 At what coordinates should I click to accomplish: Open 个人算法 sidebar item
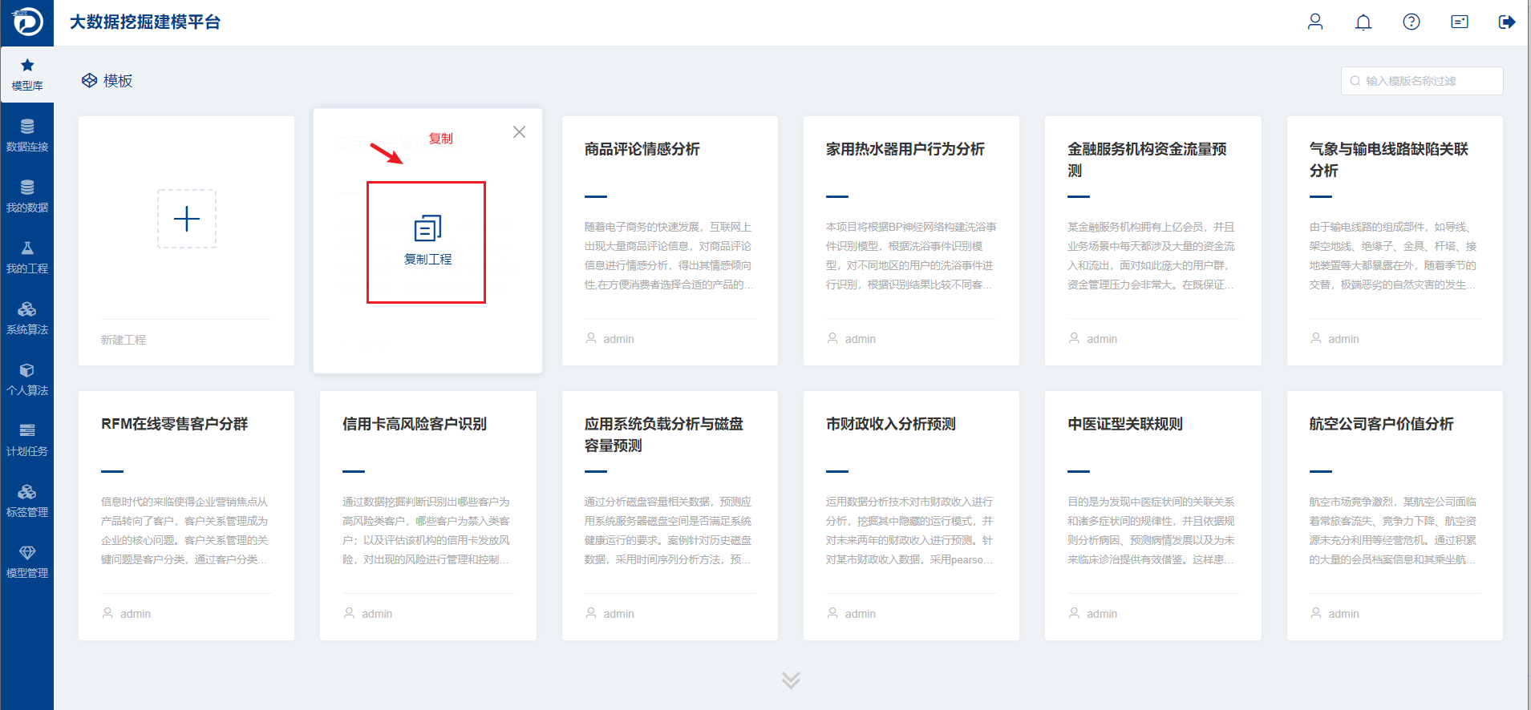pyautogui.click(x=27, y=379)
